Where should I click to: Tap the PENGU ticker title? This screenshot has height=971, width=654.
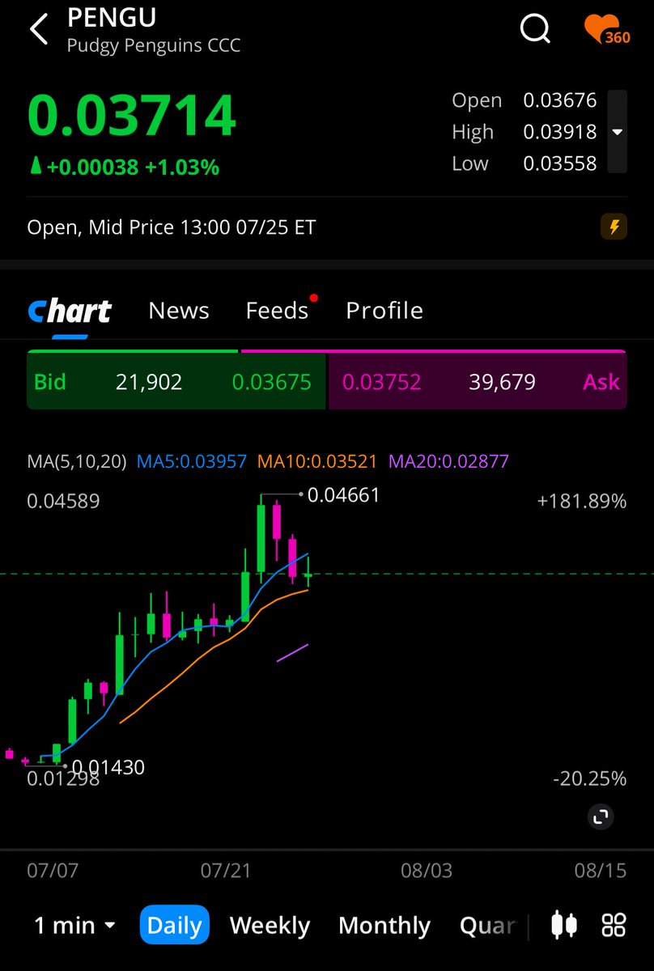(x=112, y=18)
